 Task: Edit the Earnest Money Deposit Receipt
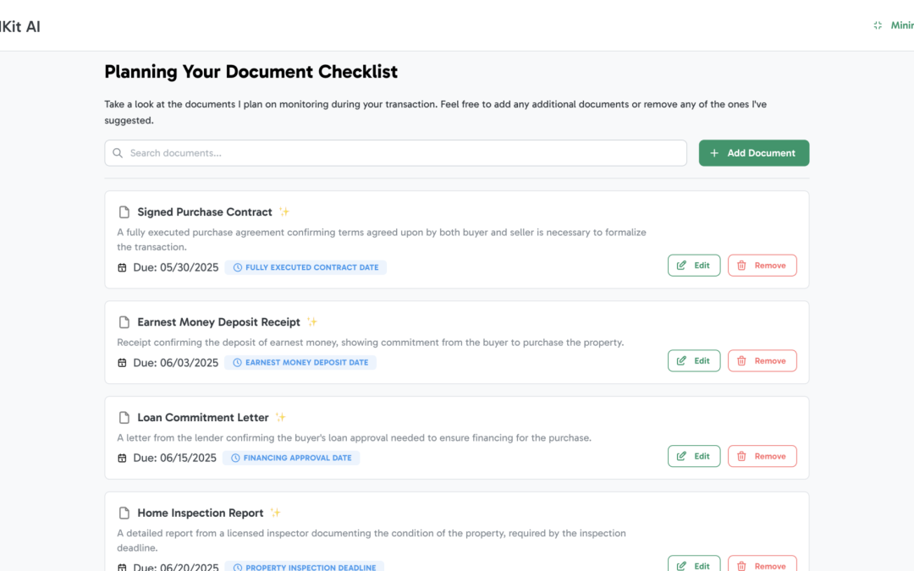[x=694, y=361]
